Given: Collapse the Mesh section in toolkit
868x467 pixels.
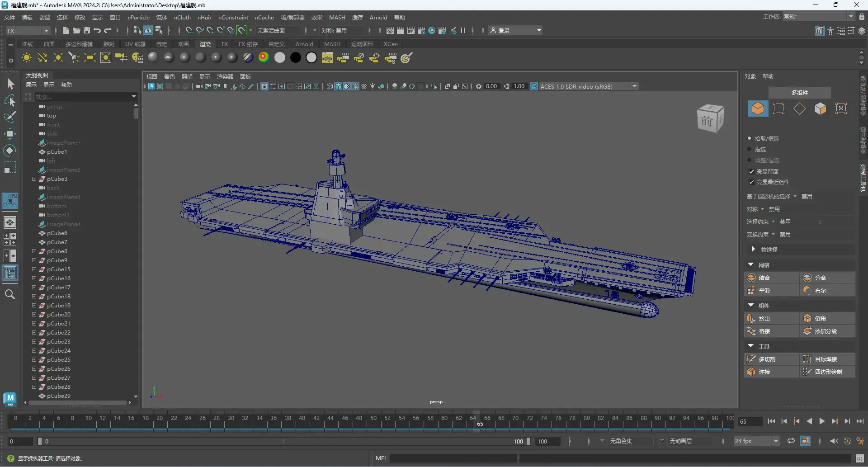Looking at the screenshot, I should tap(751, 264).
